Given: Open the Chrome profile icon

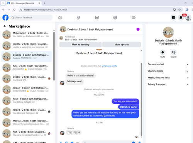Looking at the screenshot, I should pos(187,10).
